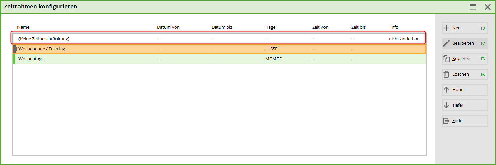Click the row pointer marker of Wochenende / Feiertag

[15, 49]
